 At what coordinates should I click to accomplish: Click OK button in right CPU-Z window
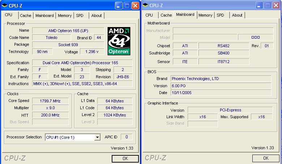tap(266, 158)
